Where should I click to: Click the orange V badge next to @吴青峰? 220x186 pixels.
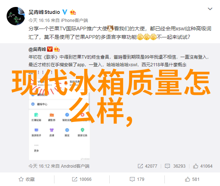[x=50, y=49]
